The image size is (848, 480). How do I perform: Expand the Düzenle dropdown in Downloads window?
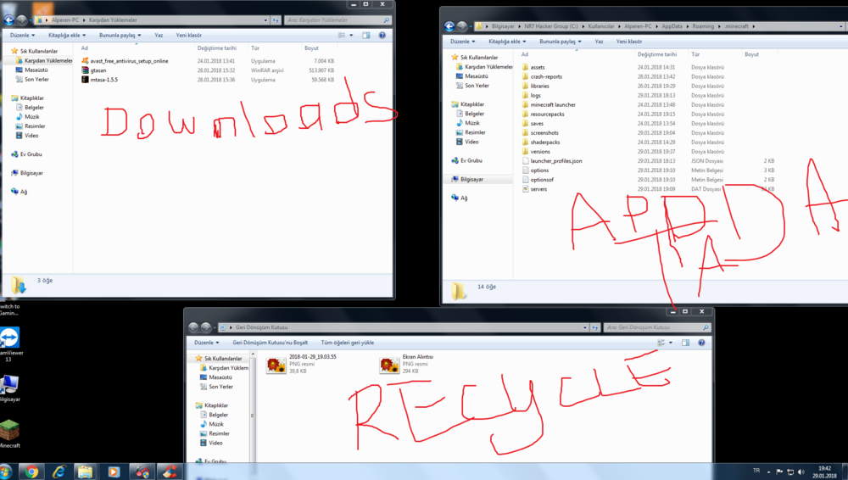(x=22, y=36)
